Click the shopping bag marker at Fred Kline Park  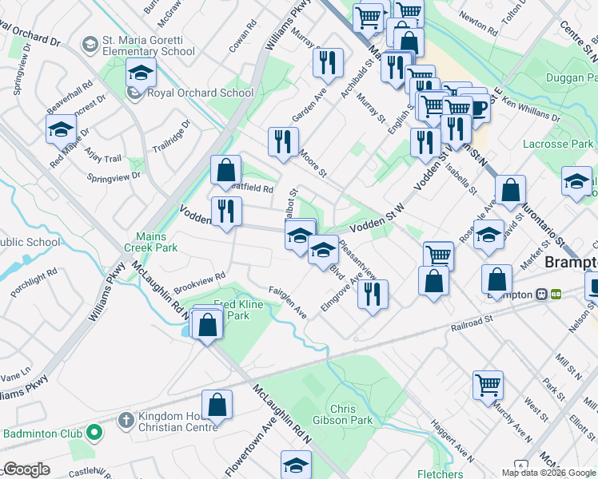[x=207, y=327]
